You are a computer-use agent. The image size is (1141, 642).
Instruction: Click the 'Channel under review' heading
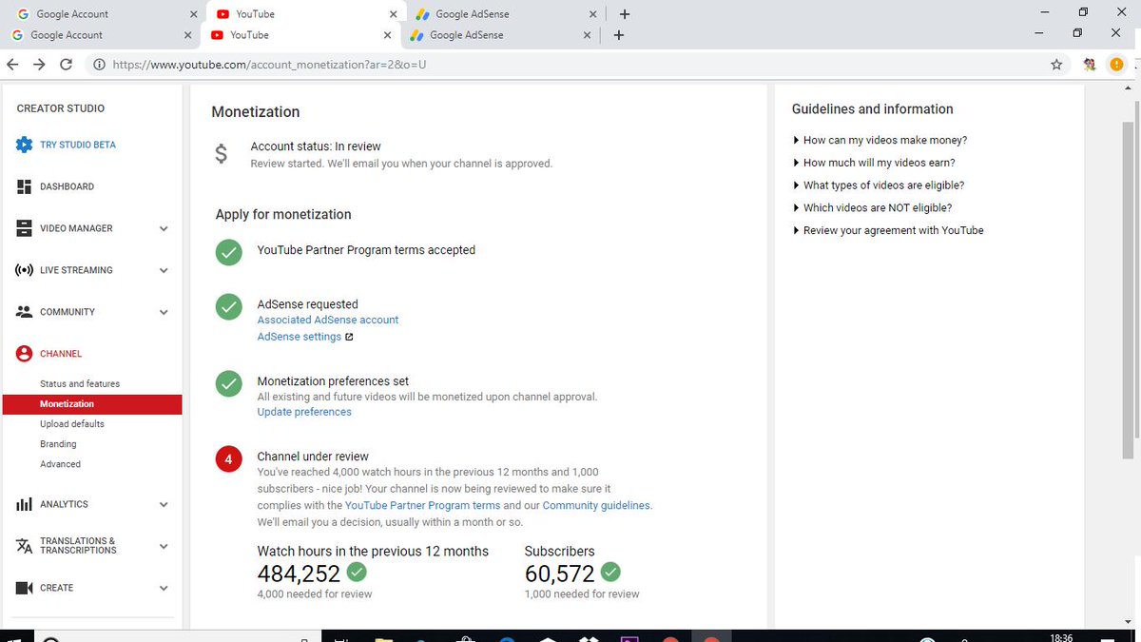pyautogui.click(x=313, y=457)
